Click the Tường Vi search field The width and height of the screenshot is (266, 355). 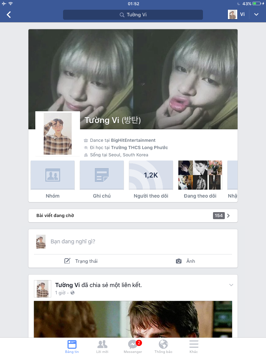pos(133,15)
